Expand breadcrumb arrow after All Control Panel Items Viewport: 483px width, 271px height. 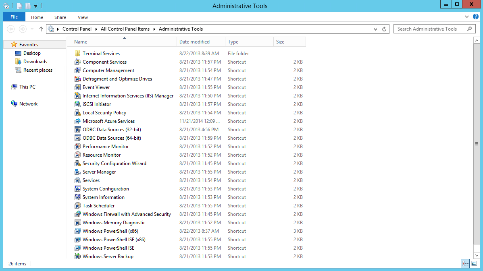154,29
